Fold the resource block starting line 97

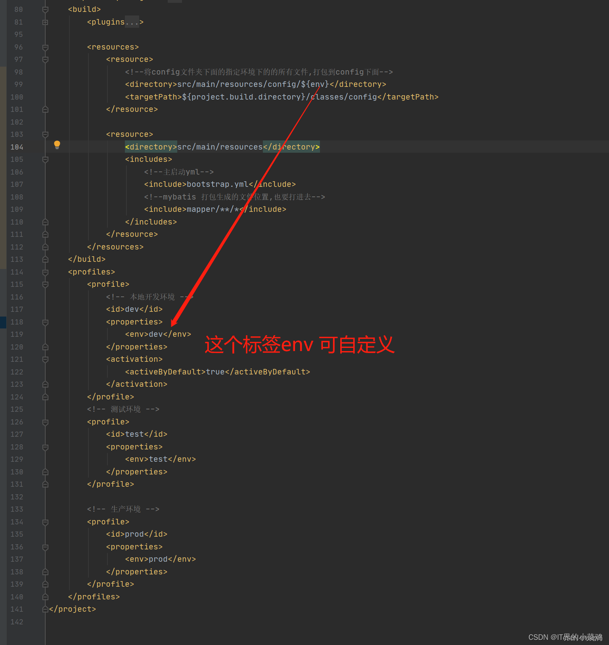[45, 60]
